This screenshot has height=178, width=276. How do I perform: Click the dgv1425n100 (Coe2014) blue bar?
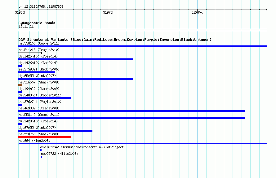(76, 59)
